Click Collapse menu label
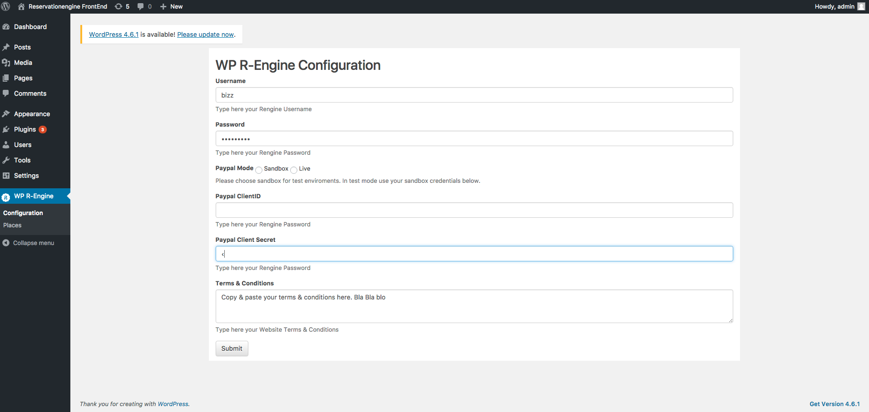869x412 pixels. (x=34, y=243)
